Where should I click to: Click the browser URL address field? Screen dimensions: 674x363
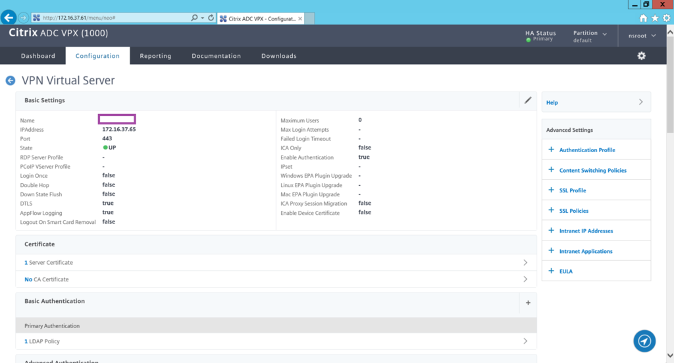(112, 18)
